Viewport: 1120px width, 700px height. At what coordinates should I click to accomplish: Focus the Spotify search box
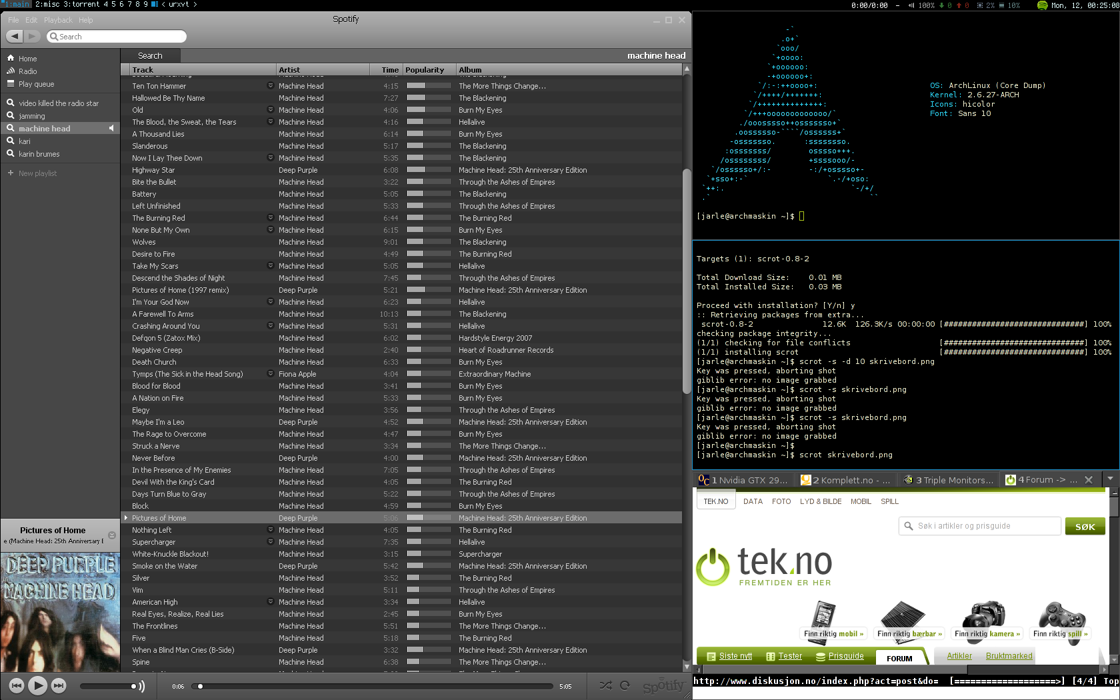117,37
